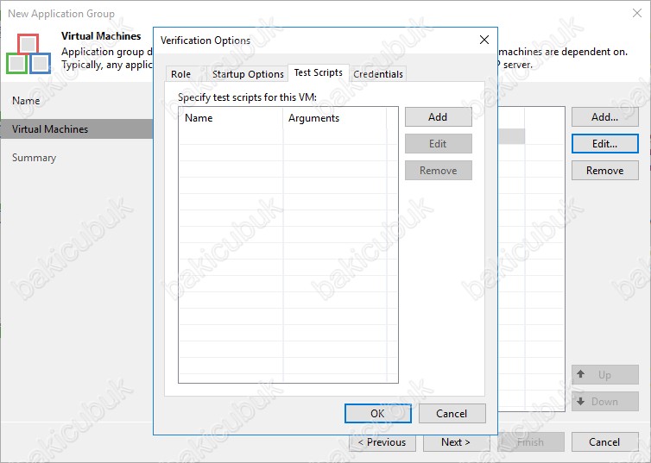This screenshot has width=651, height=463.
Task: Switch to the Role tab
Action: pos(181,74)
